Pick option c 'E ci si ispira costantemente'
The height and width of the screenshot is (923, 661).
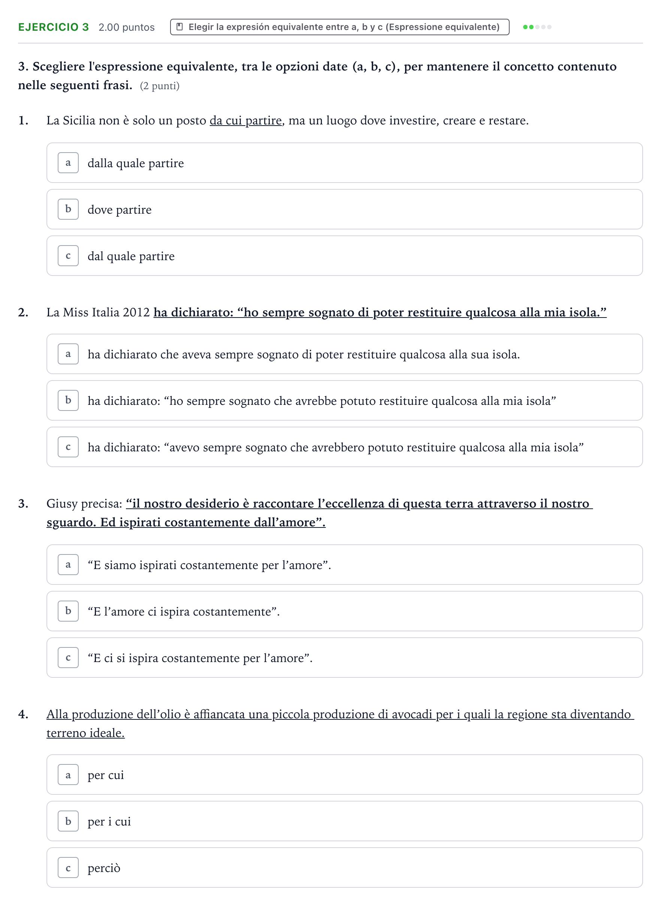point(344,658)
